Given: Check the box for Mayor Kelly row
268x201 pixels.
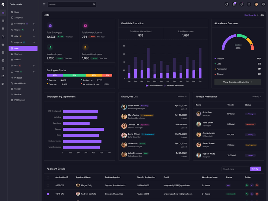Looking at the screenshot, I should point(48,185).
